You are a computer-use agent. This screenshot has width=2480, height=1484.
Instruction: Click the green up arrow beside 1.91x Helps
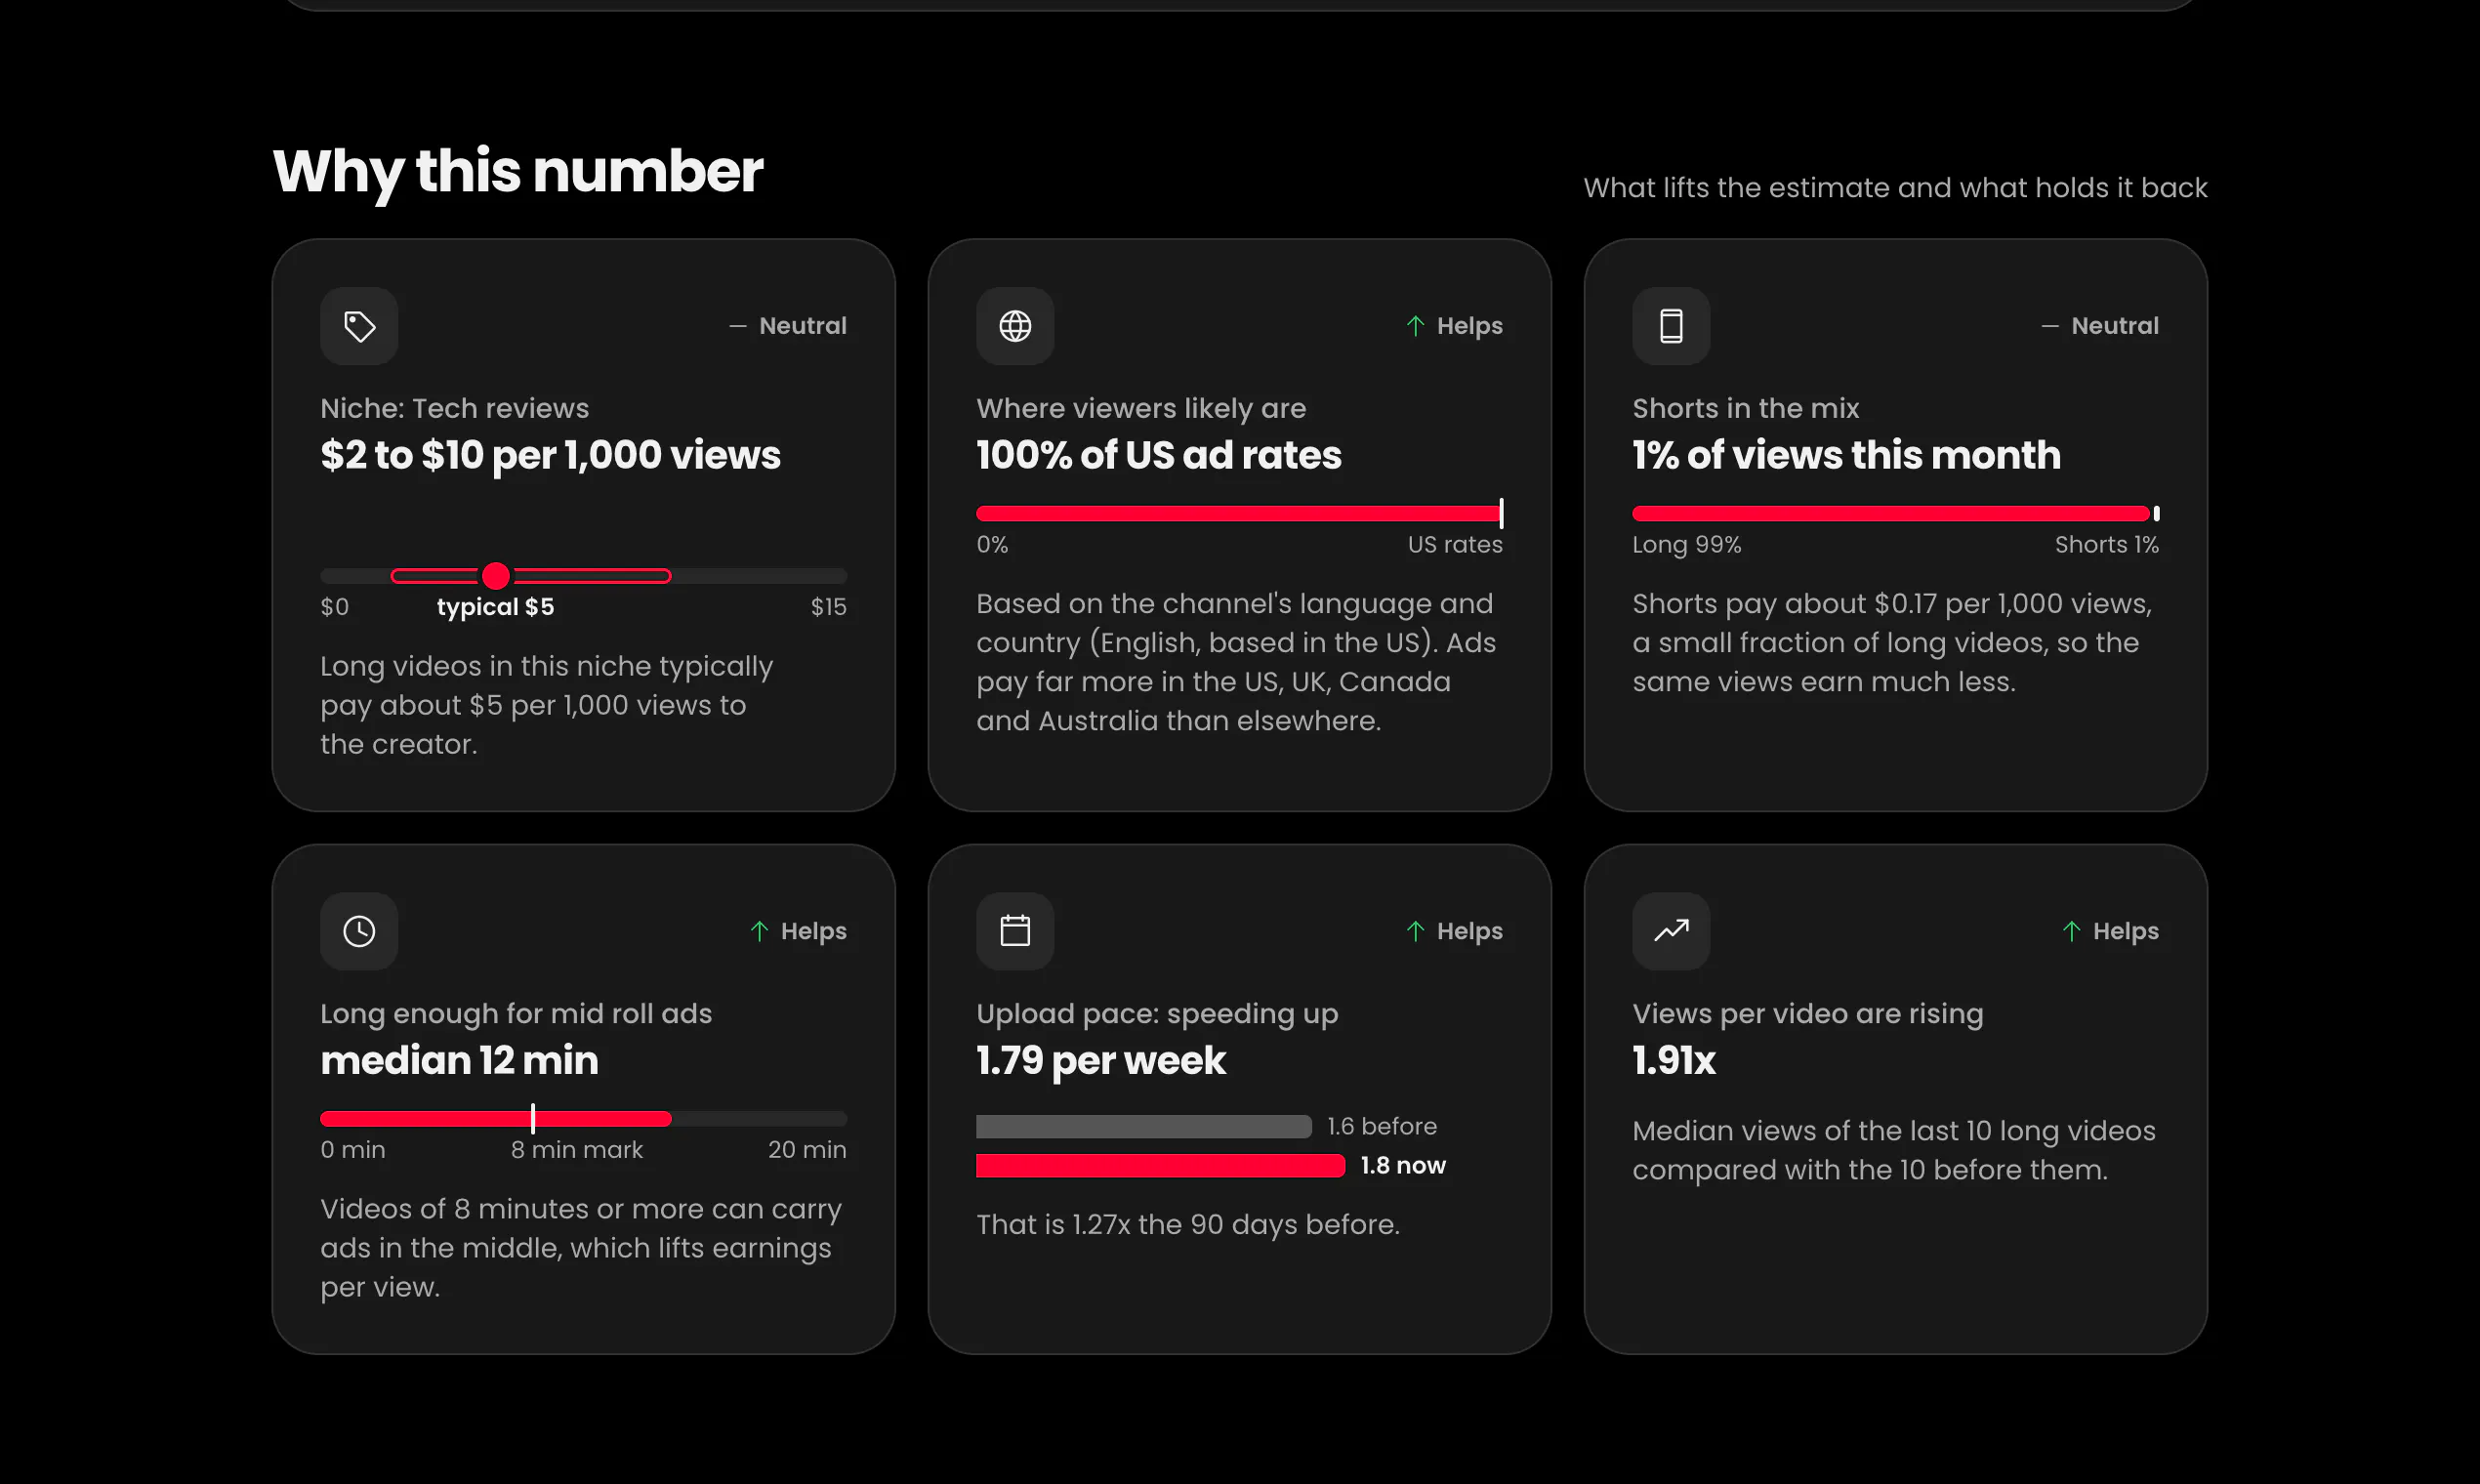click(2071, 931)
